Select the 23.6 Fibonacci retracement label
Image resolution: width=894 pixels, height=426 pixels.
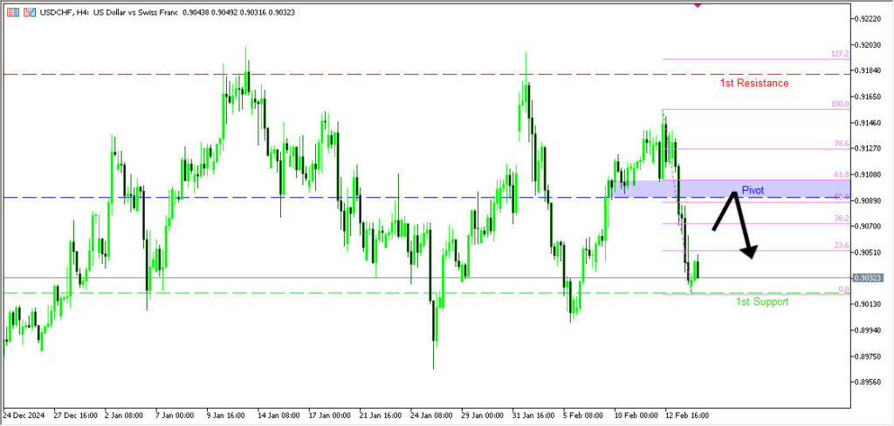pos(840,246)
